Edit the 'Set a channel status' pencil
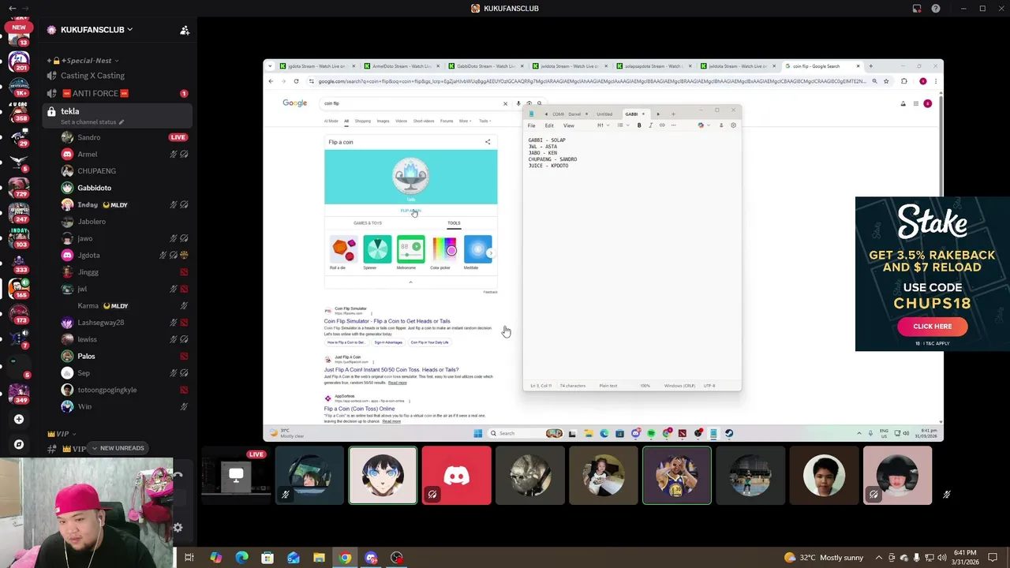This screenshot has width=1010, height=568. click(x=121, y=122)
